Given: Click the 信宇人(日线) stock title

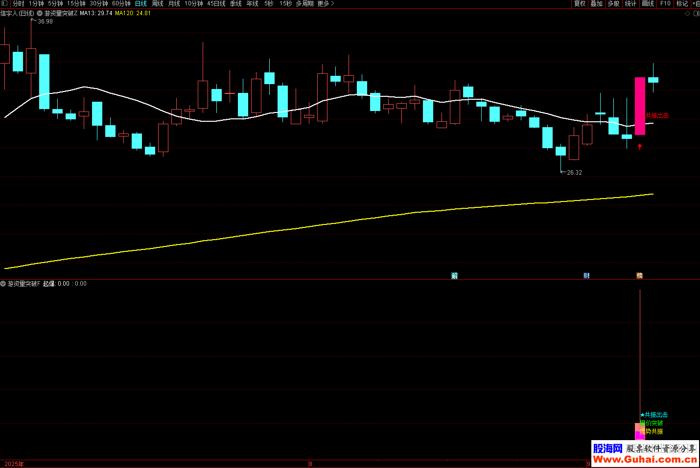Looking at the screenshot, I should [17, 13].
